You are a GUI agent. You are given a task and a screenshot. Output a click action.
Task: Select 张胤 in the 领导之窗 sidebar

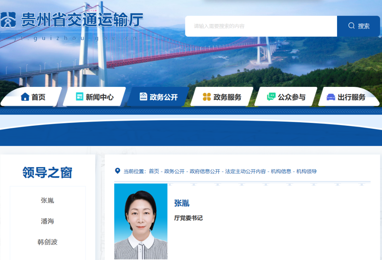pyautogui.click(x=47, y=200)
